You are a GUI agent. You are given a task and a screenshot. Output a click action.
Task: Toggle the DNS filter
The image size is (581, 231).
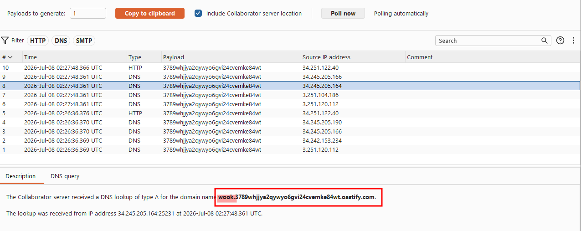click(61, 41)
